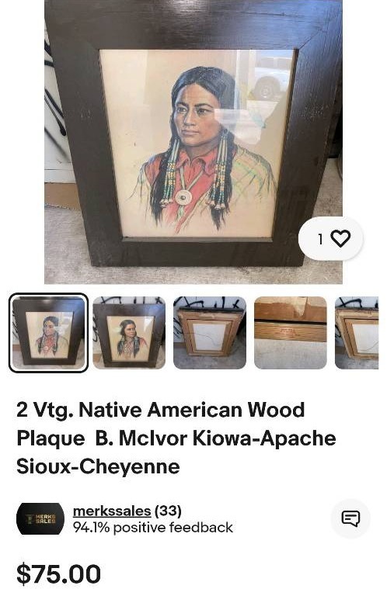Open the message seller chat icon
The height and width of the screenshot is (589, 387).
point(350,518)
